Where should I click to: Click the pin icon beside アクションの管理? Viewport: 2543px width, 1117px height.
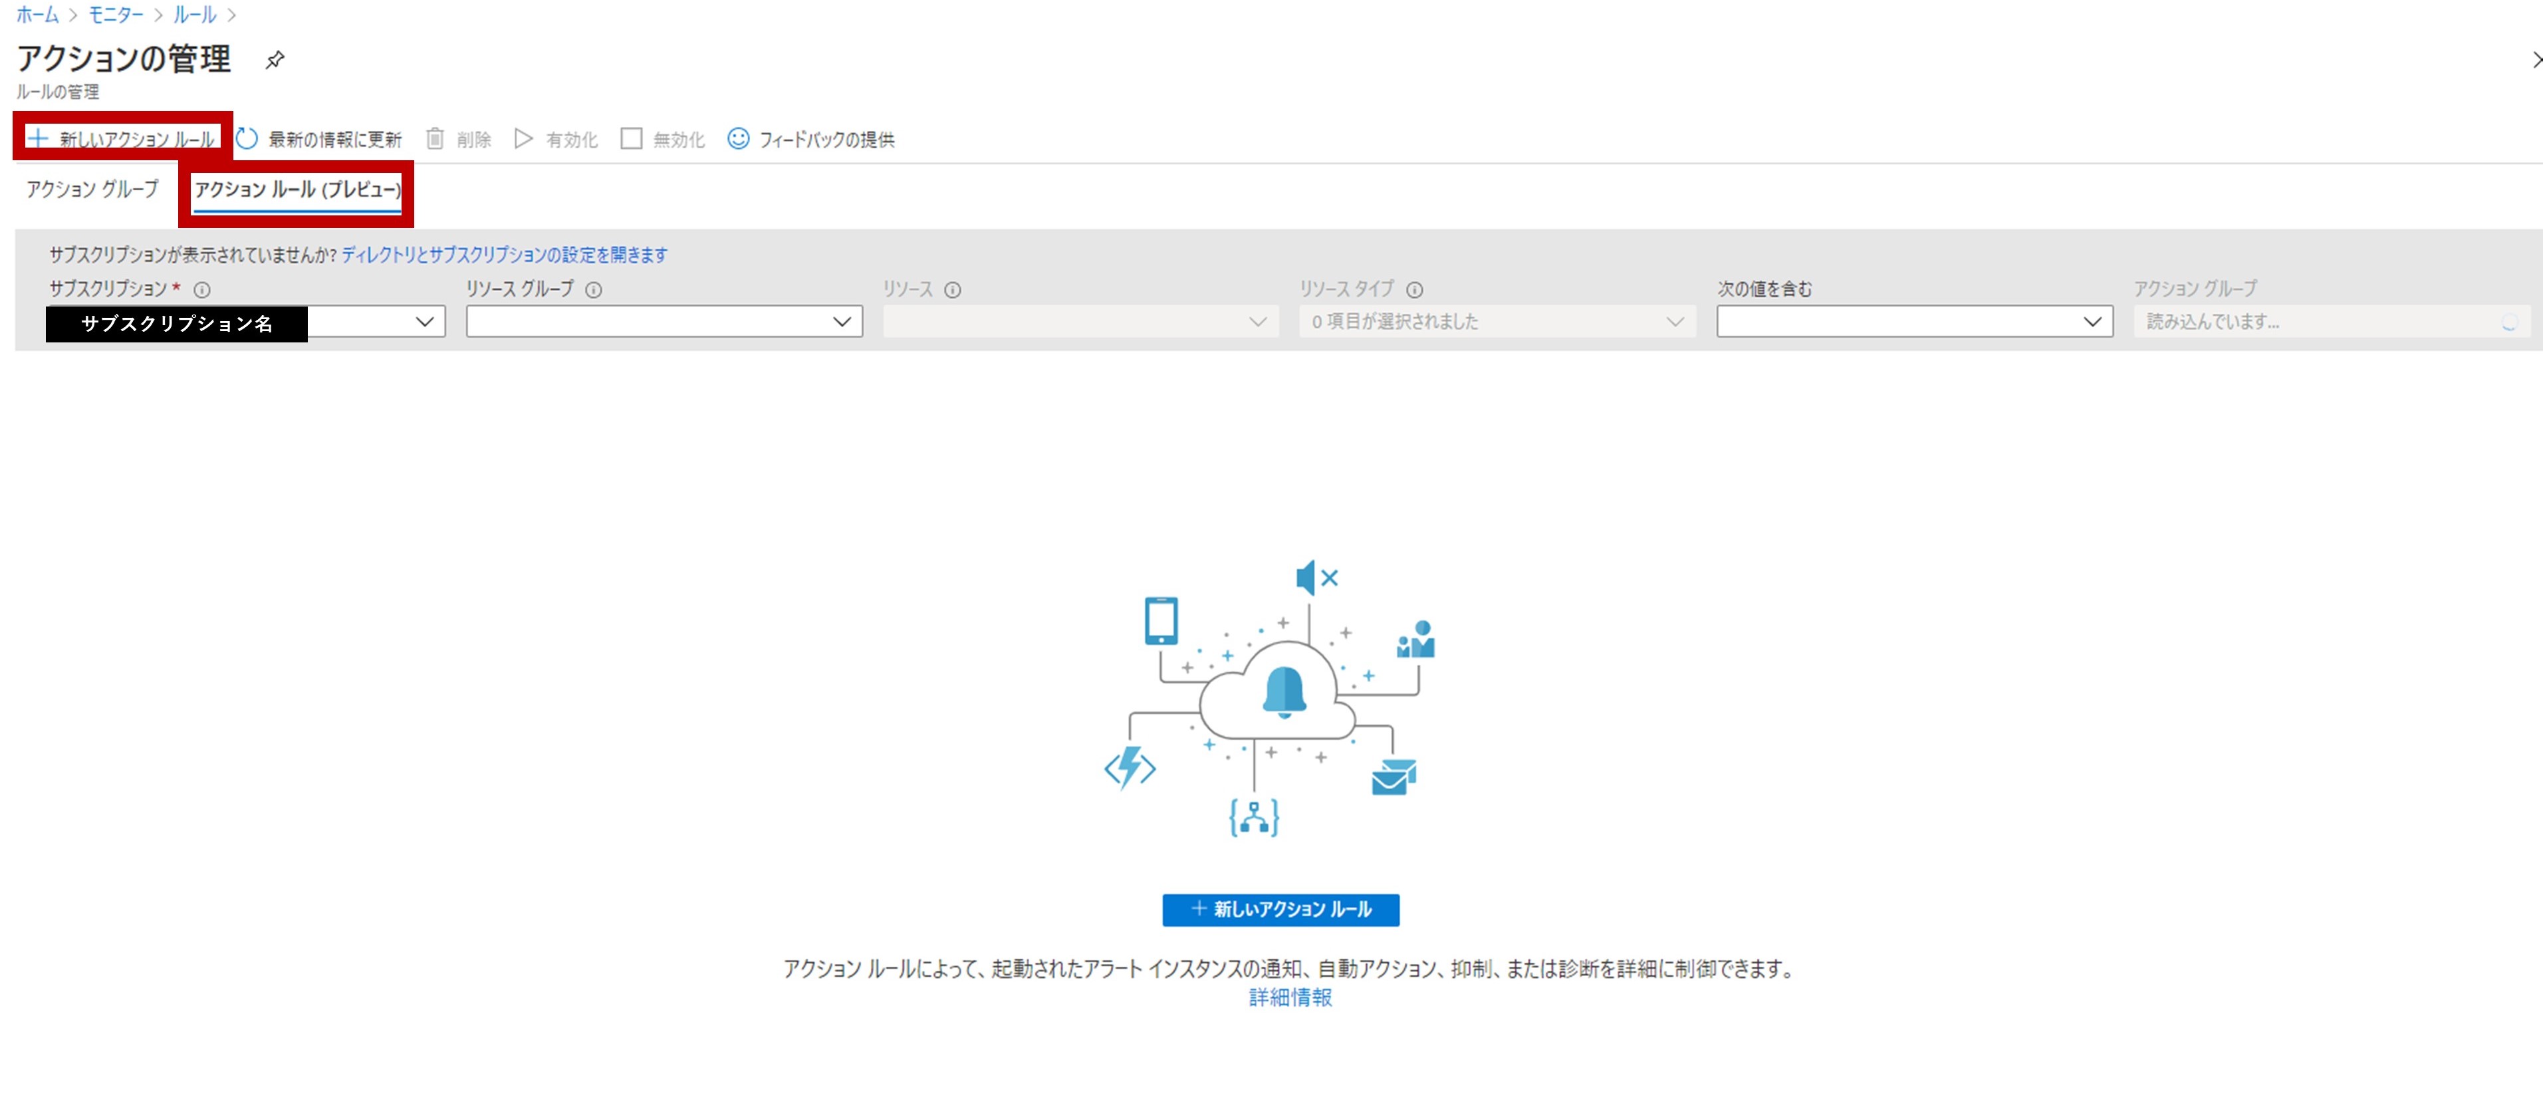pos(275,61)
